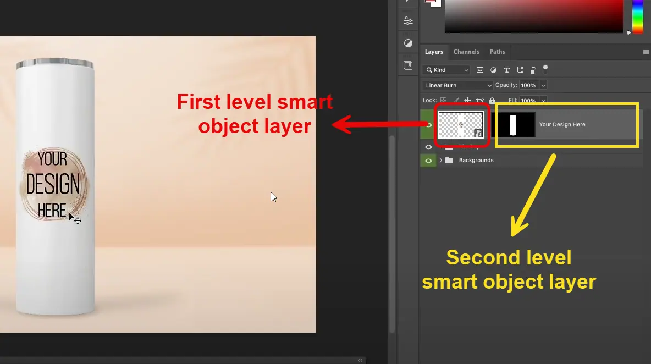
Task: Hide the Backgrounds group
Action: point(428,161)
